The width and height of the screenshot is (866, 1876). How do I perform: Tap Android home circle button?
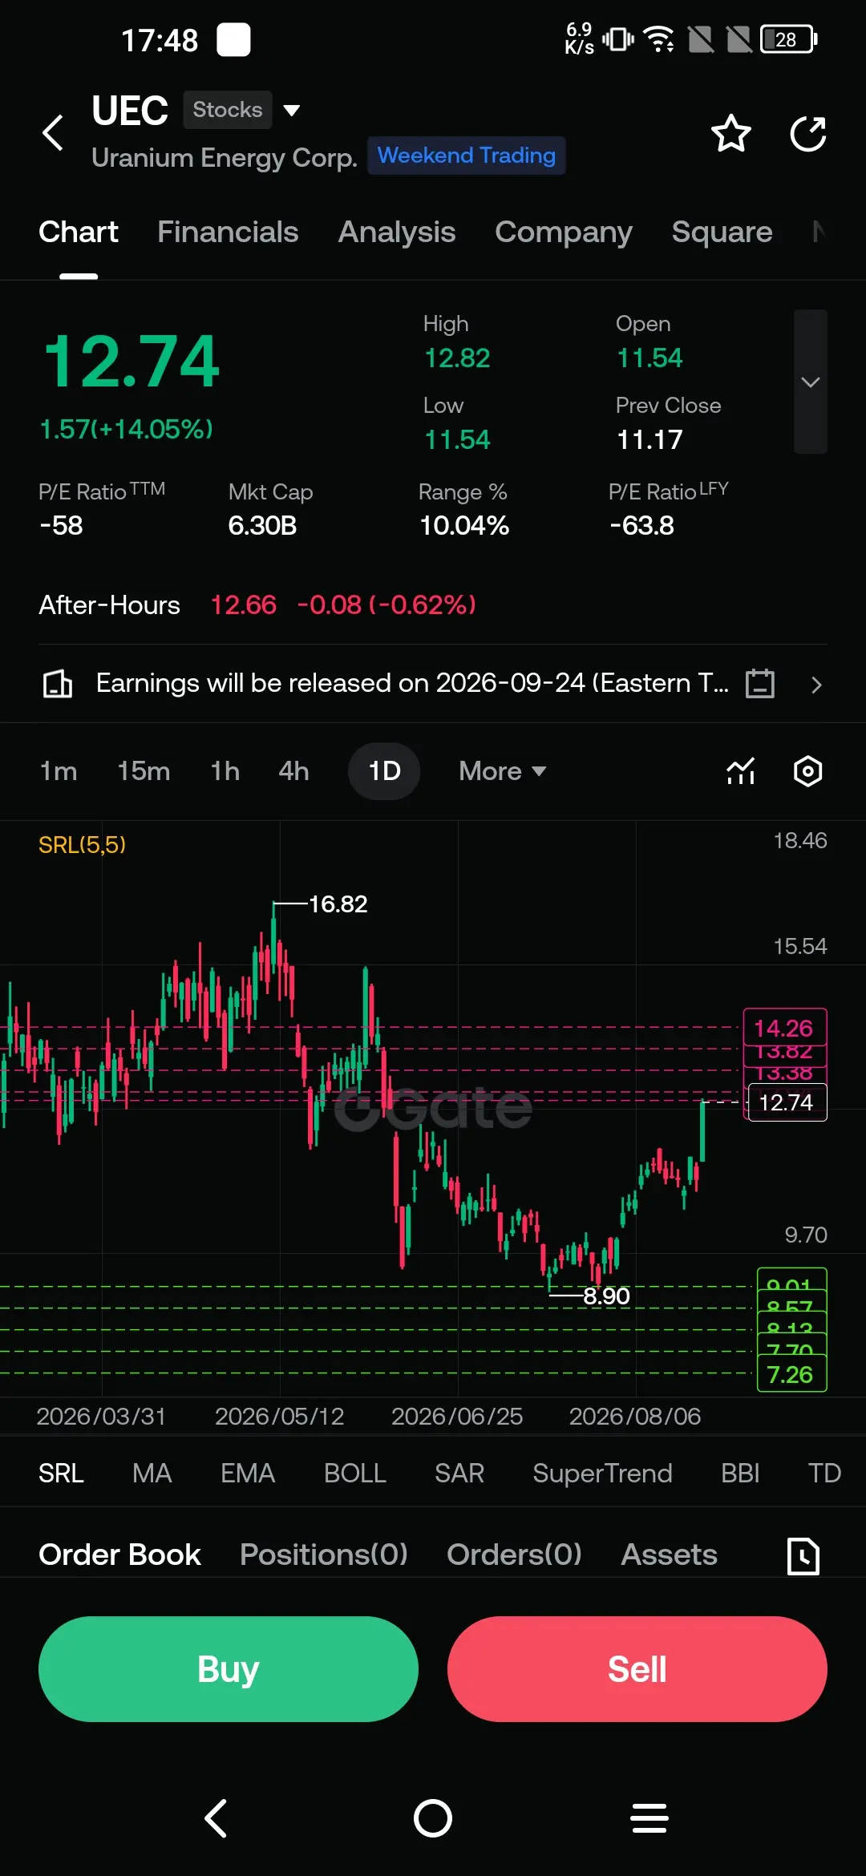pyautogui.click(x=433, y=1817)
